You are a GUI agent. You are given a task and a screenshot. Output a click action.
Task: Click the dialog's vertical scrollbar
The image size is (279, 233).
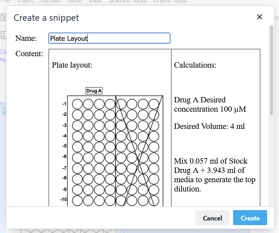(271, 72)
